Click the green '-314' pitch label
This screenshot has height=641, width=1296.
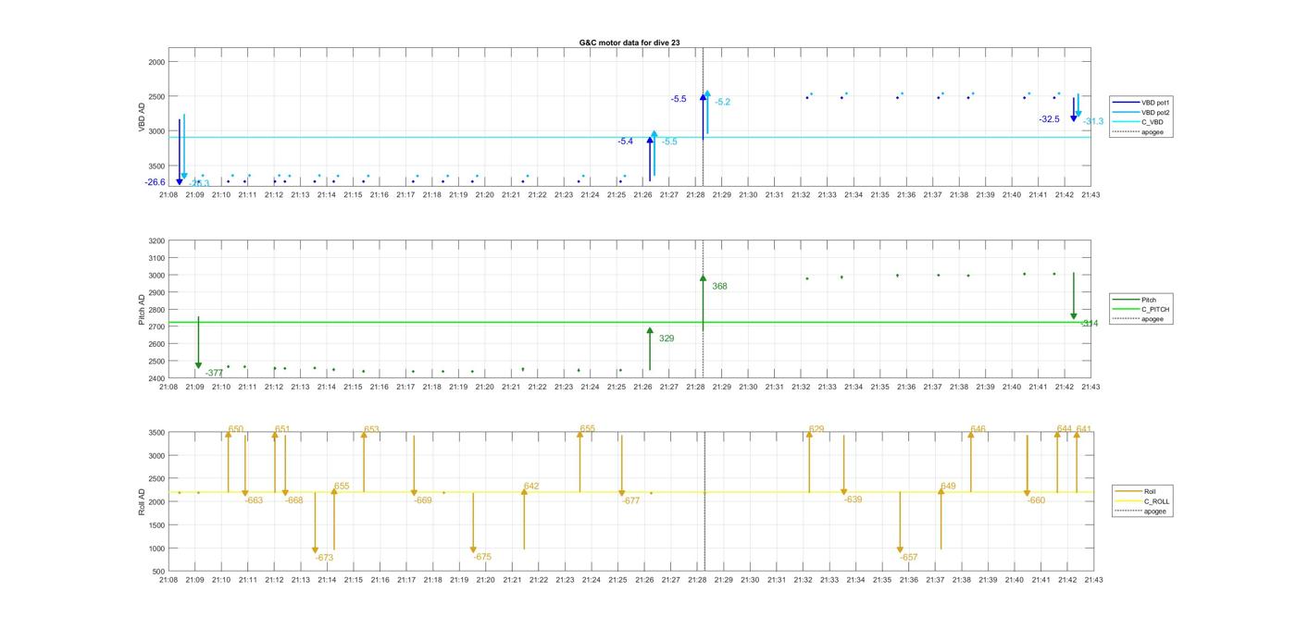[1090, 324]
